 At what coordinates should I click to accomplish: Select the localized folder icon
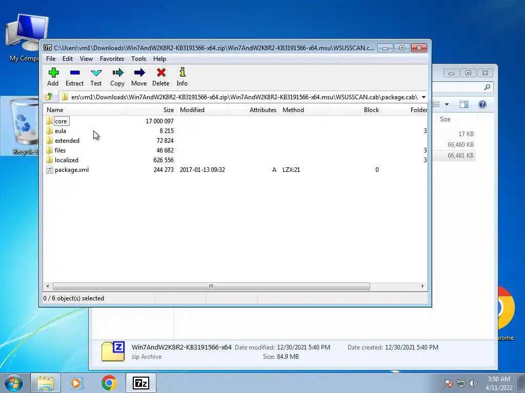point(50,160)
